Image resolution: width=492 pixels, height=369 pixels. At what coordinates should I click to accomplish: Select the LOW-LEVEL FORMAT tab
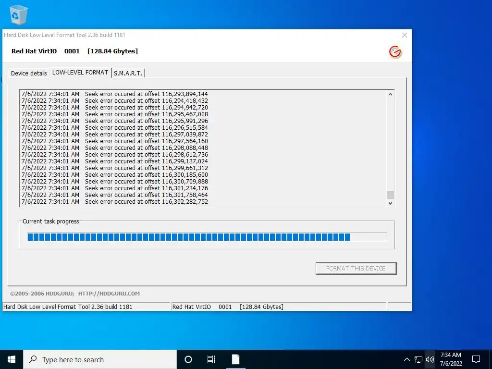(x=80, y=73)
